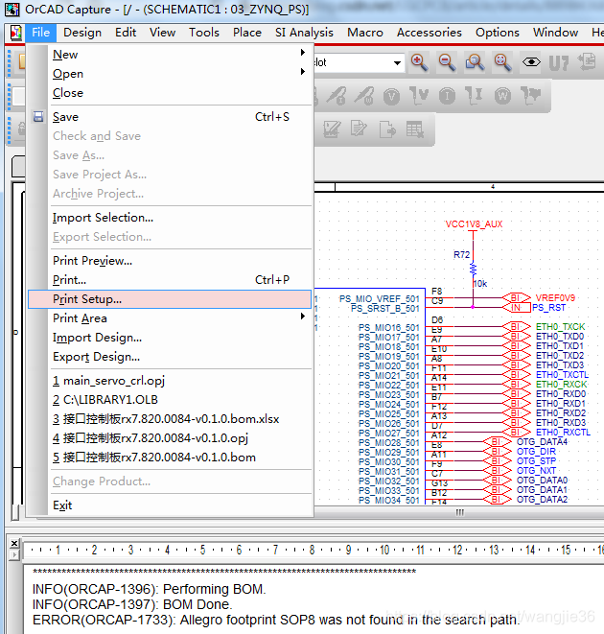Open the SI Analysis menu

pos(305,33)
